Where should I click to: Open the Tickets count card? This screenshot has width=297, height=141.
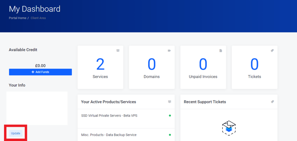pos(255,67)
